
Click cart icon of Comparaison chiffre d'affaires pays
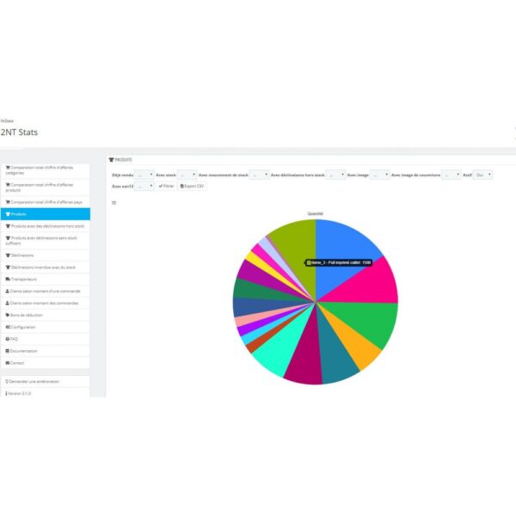7,202
